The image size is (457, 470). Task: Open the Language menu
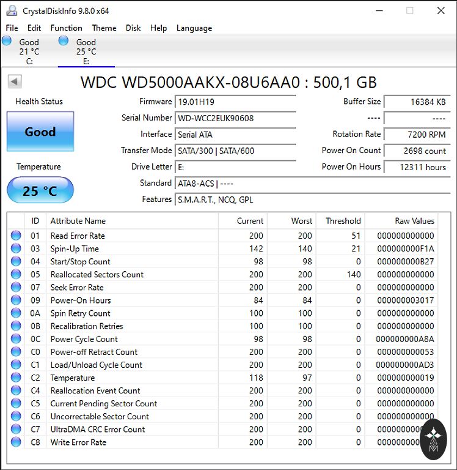tap(194, 28)
